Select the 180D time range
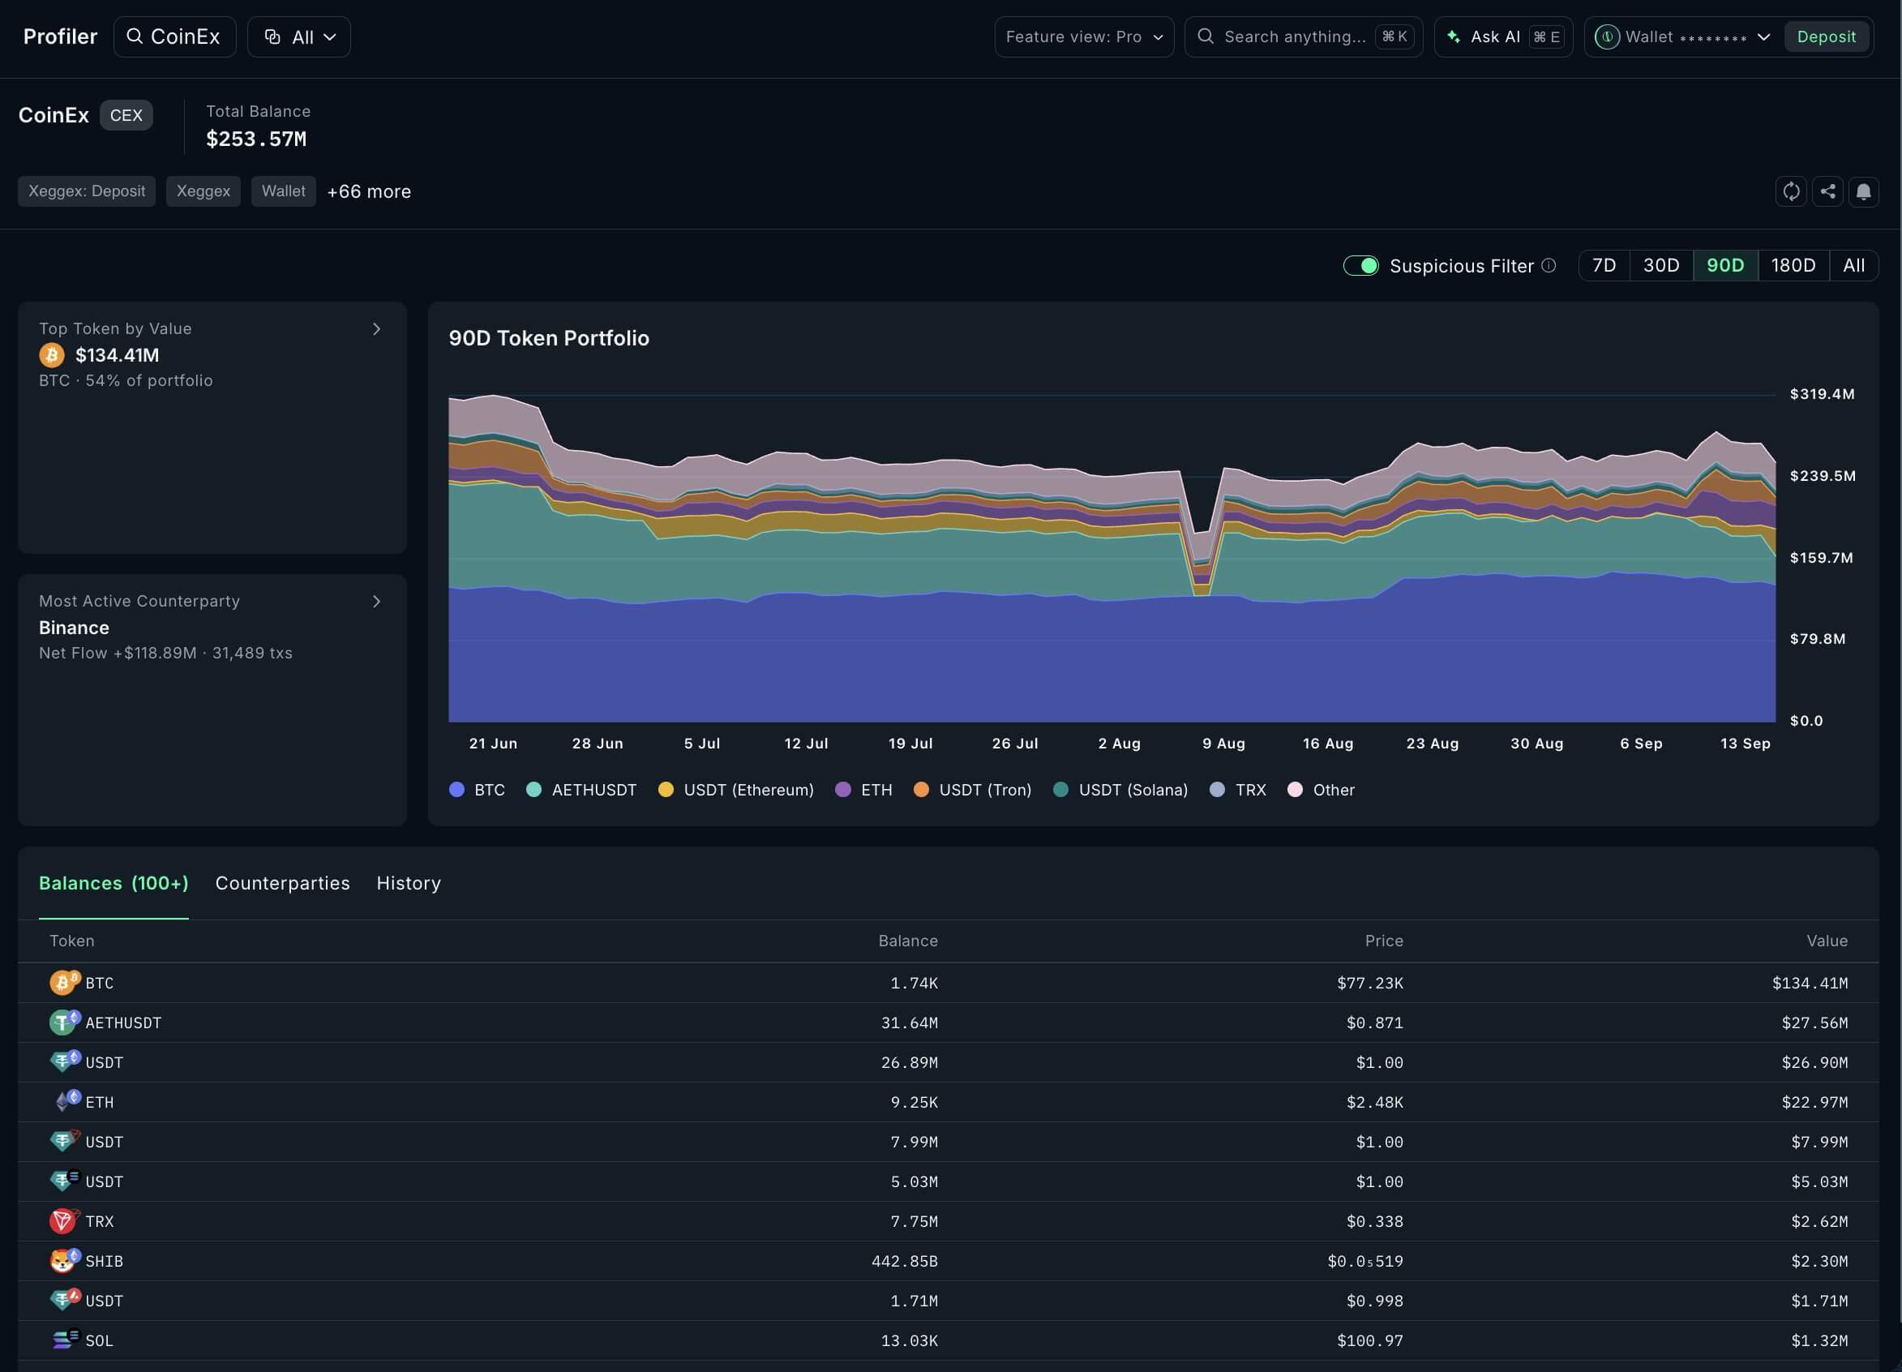The height and width of the screenshot is (1372, 1902). coord(1793,265)
